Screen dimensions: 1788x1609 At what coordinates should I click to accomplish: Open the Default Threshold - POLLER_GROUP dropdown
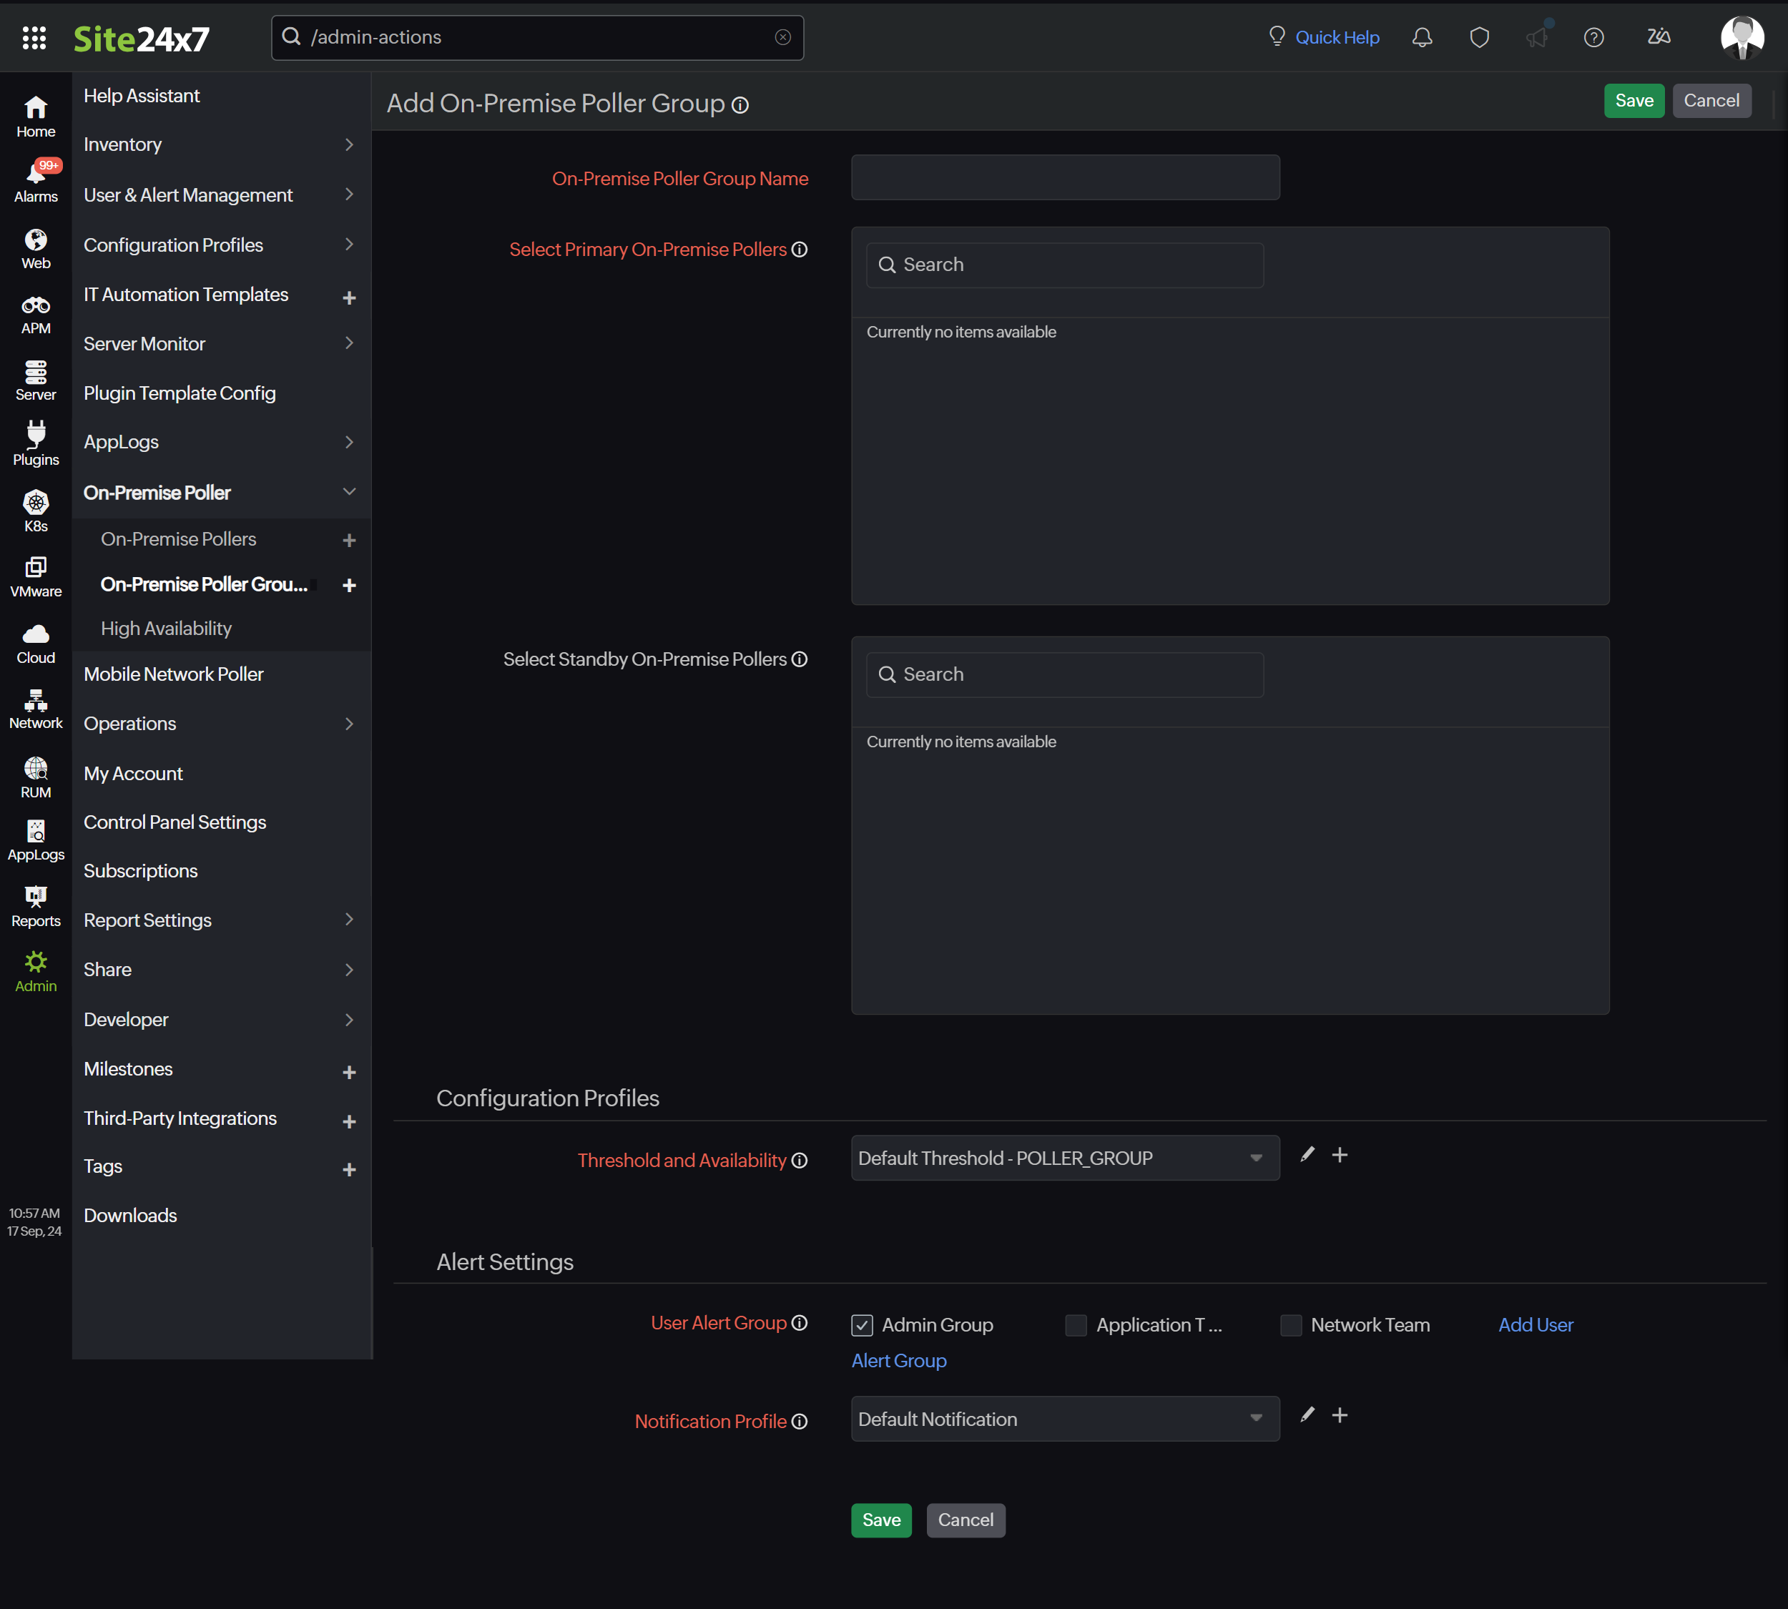click(1064, 1157)
